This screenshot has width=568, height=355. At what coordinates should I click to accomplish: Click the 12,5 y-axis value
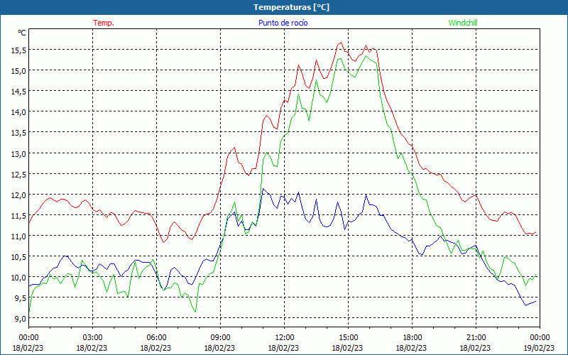pos(18,175)
